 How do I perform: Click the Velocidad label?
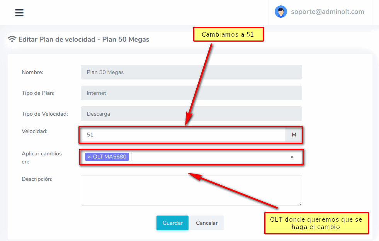click(x=35, y=131)
